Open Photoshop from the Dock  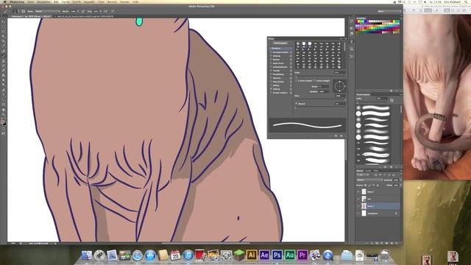(x=277, y=255)
